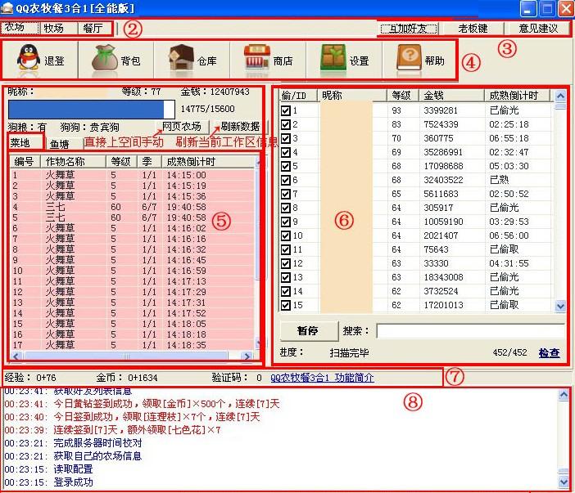
Task: Click the 老板键 button
Action: [473, 28]
